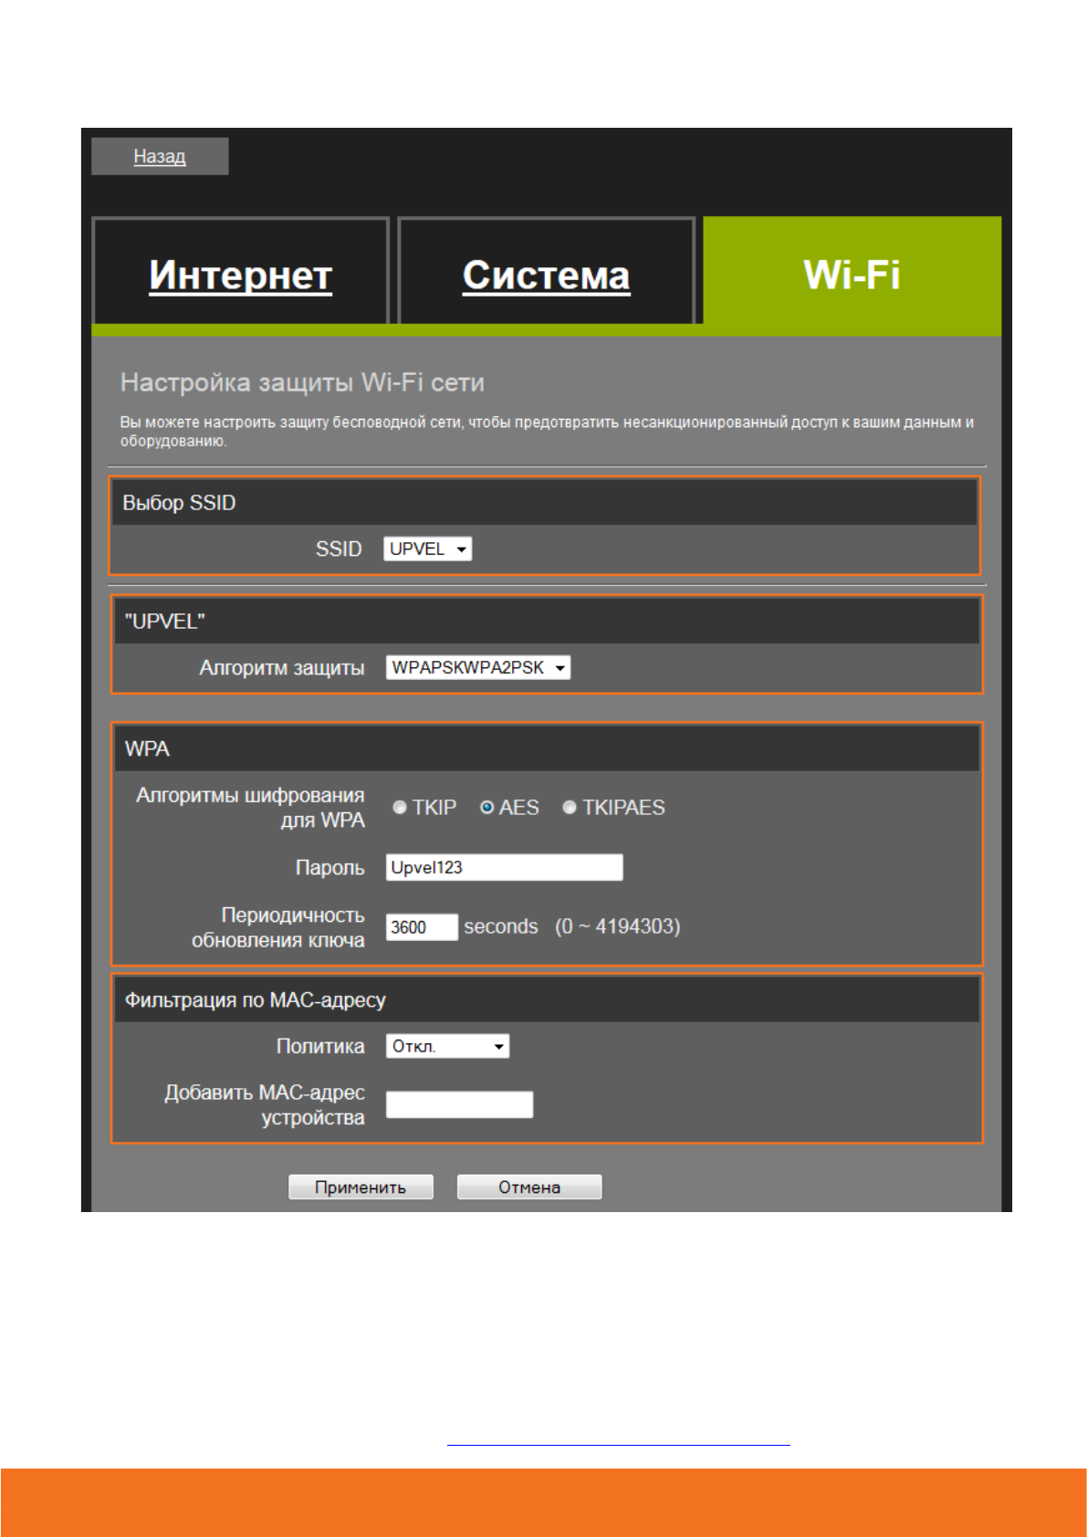Open the Интернет tab

[x=240, y=275]
